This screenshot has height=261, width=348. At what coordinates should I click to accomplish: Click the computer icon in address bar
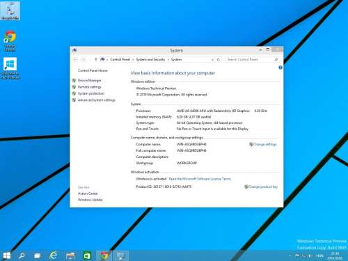(102, 59)
